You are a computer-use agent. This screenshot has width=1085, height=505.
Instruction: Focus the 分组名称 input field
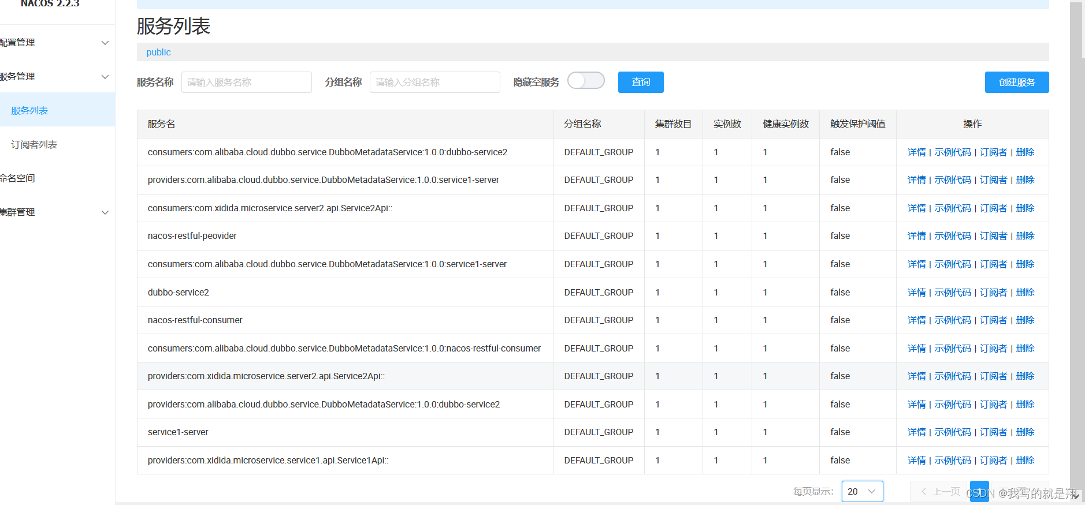click(435, 82)
